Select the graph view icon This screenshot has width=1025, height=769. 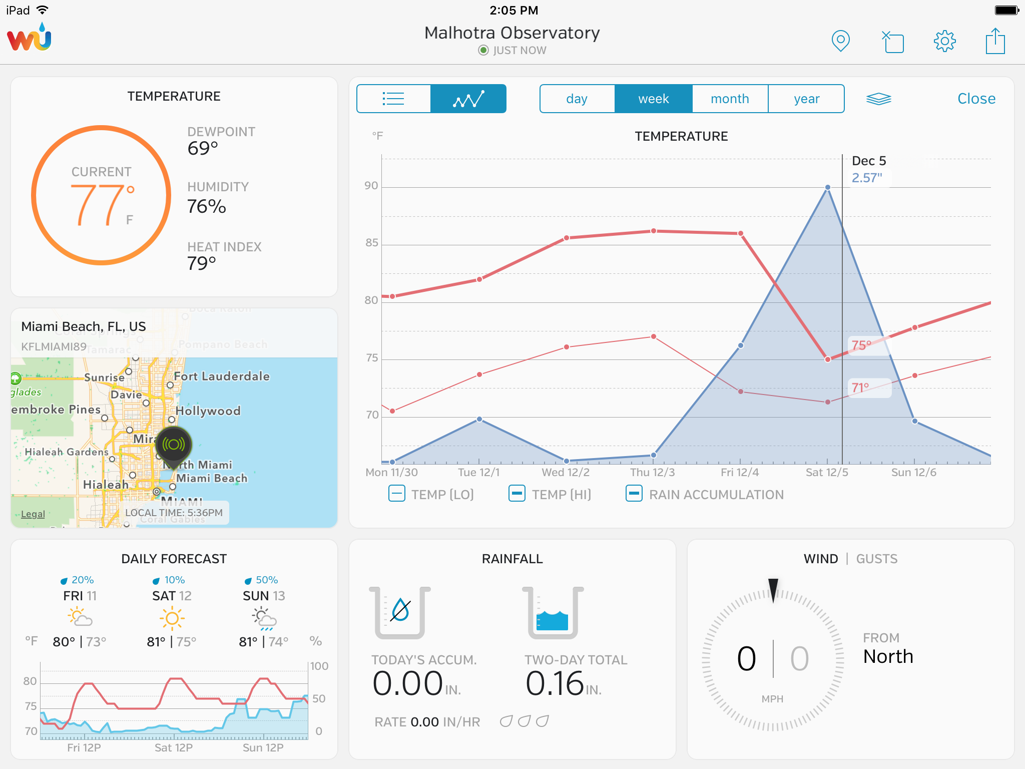tap(468, 99)
